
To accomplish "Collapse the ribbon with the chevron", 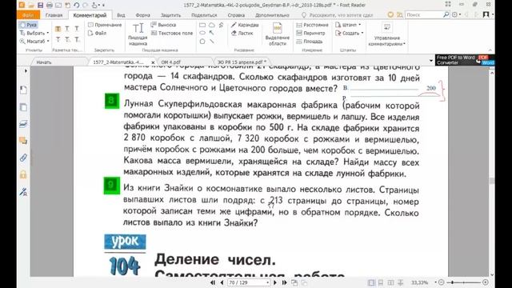I will [490, 50].
